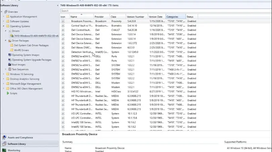The width and height of the screenshot is (272, 152).
Task: Open the Overview node icon
Action: pyautogui.click(x=6, y=12)
